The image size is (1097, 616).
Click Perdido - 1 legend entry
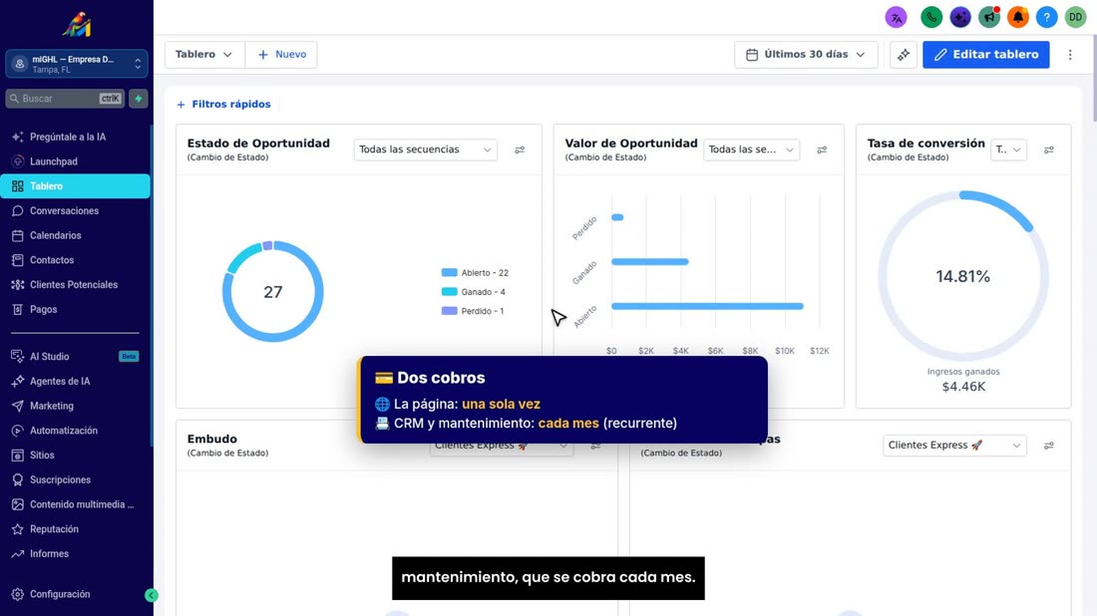tap(473, 311)
